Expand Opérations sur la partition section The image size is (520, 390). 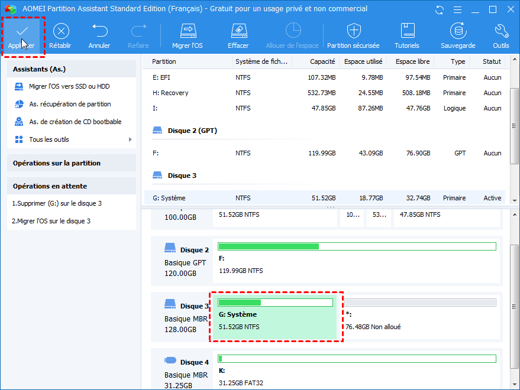pyautogui.click(x=72, y=163)
